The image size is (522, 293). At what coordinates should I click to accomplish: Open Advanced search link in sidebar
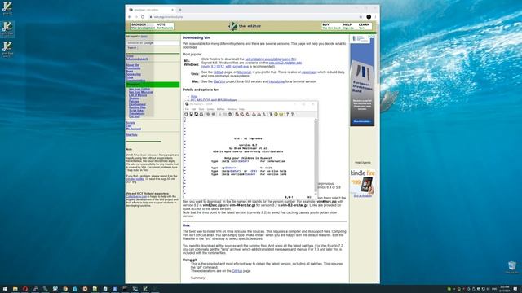click(x=137, y=59)
